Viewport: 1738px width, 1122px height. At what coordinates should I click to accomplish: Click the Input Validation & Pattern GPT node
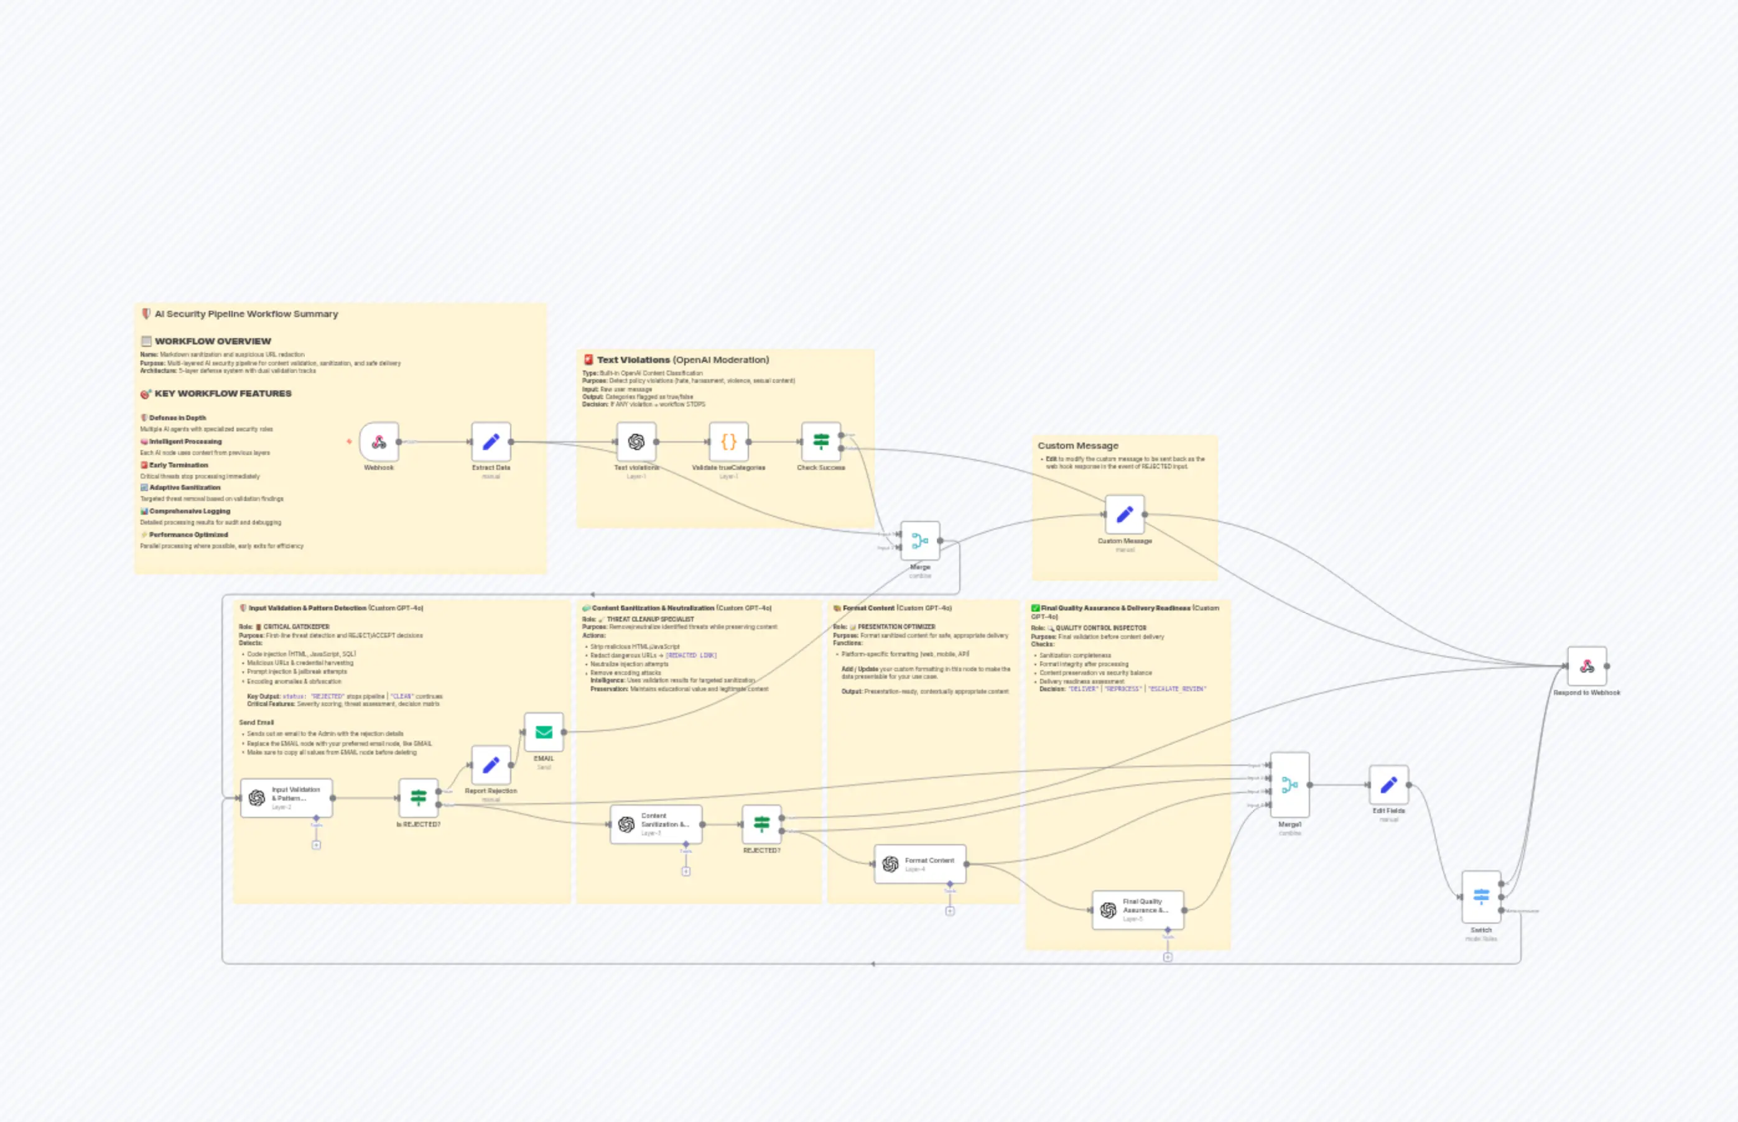[285, 798]
